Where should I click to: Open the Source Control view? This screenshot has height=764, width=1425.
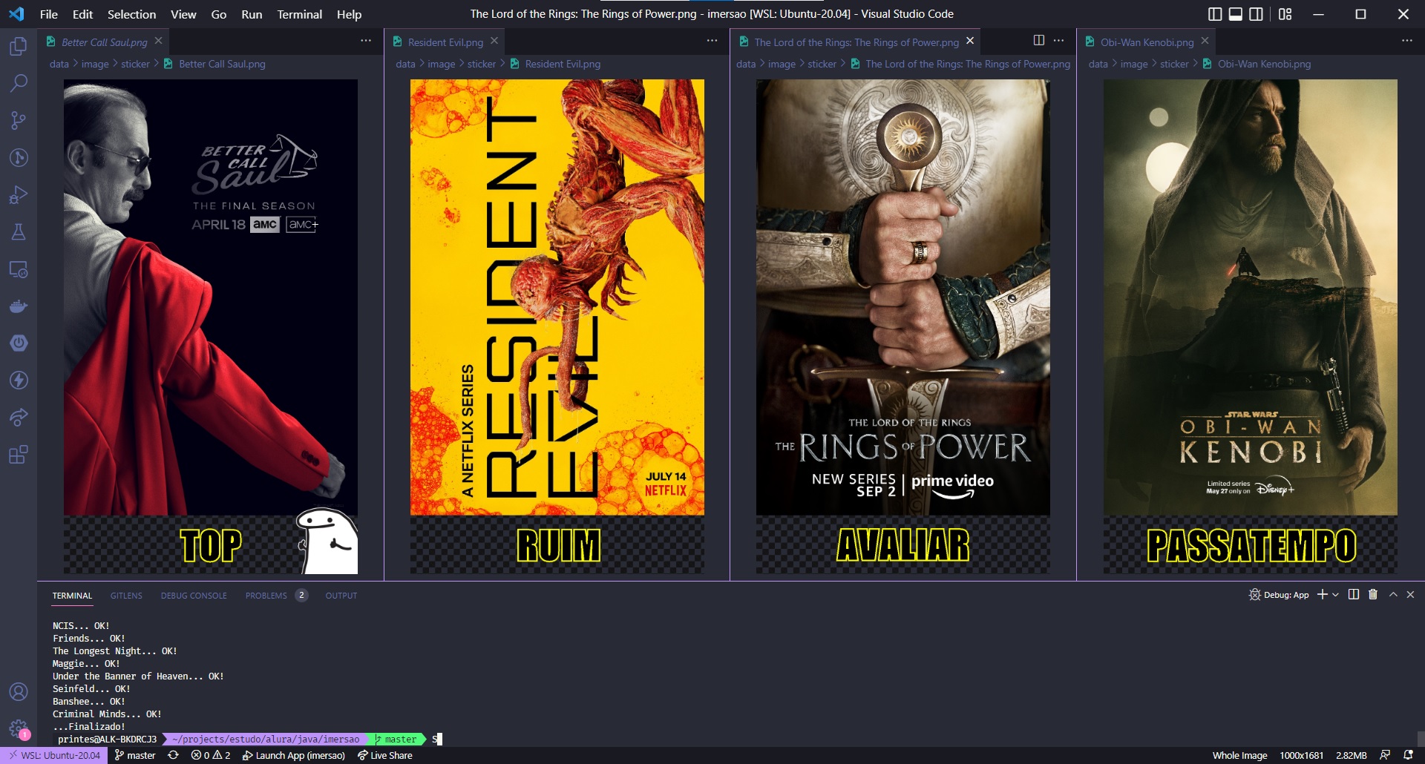(19, 120)
